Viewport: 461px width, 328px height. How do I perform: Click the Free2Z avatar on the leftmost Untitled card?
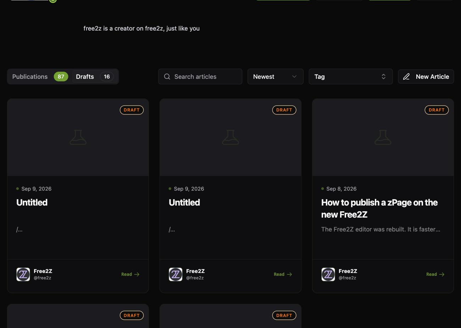[23, 274]
